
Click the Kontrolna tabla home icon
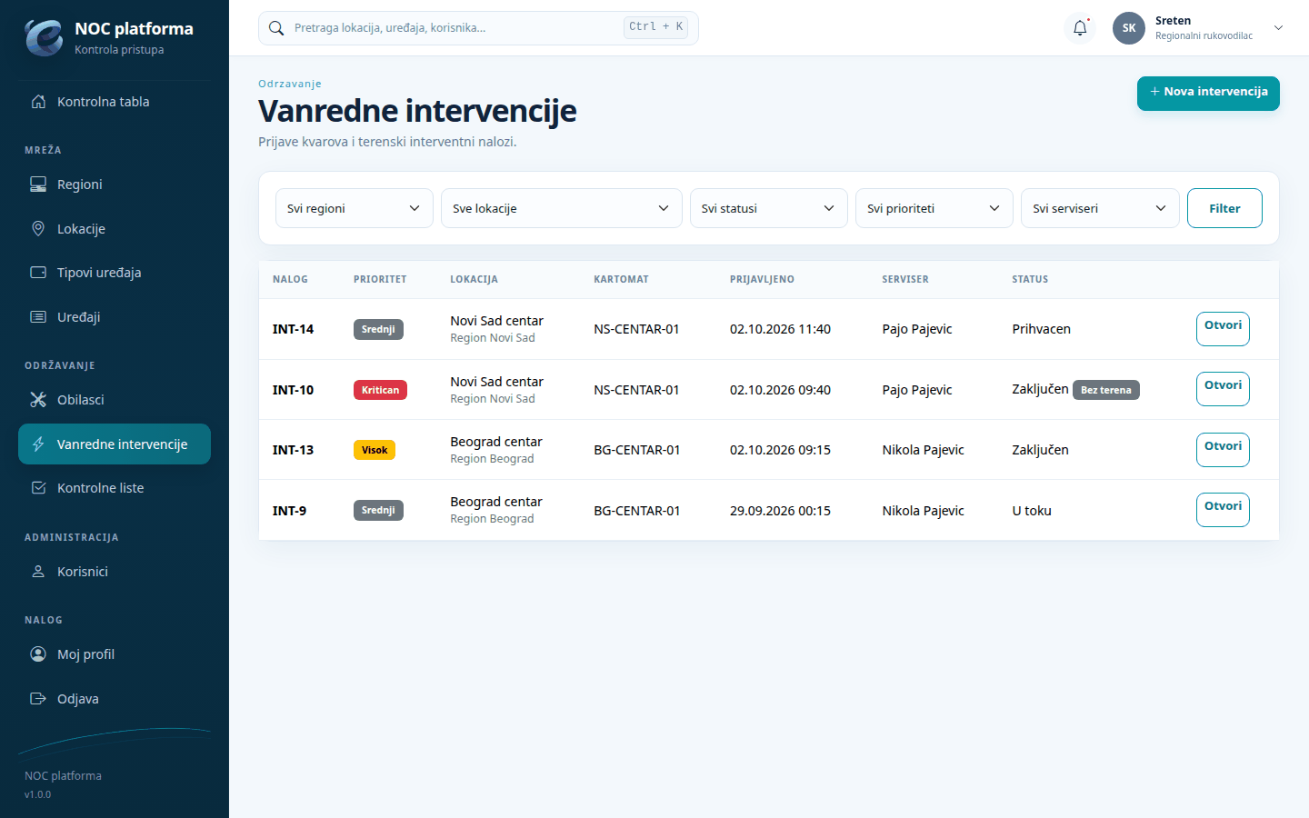(x=38, y=102)
